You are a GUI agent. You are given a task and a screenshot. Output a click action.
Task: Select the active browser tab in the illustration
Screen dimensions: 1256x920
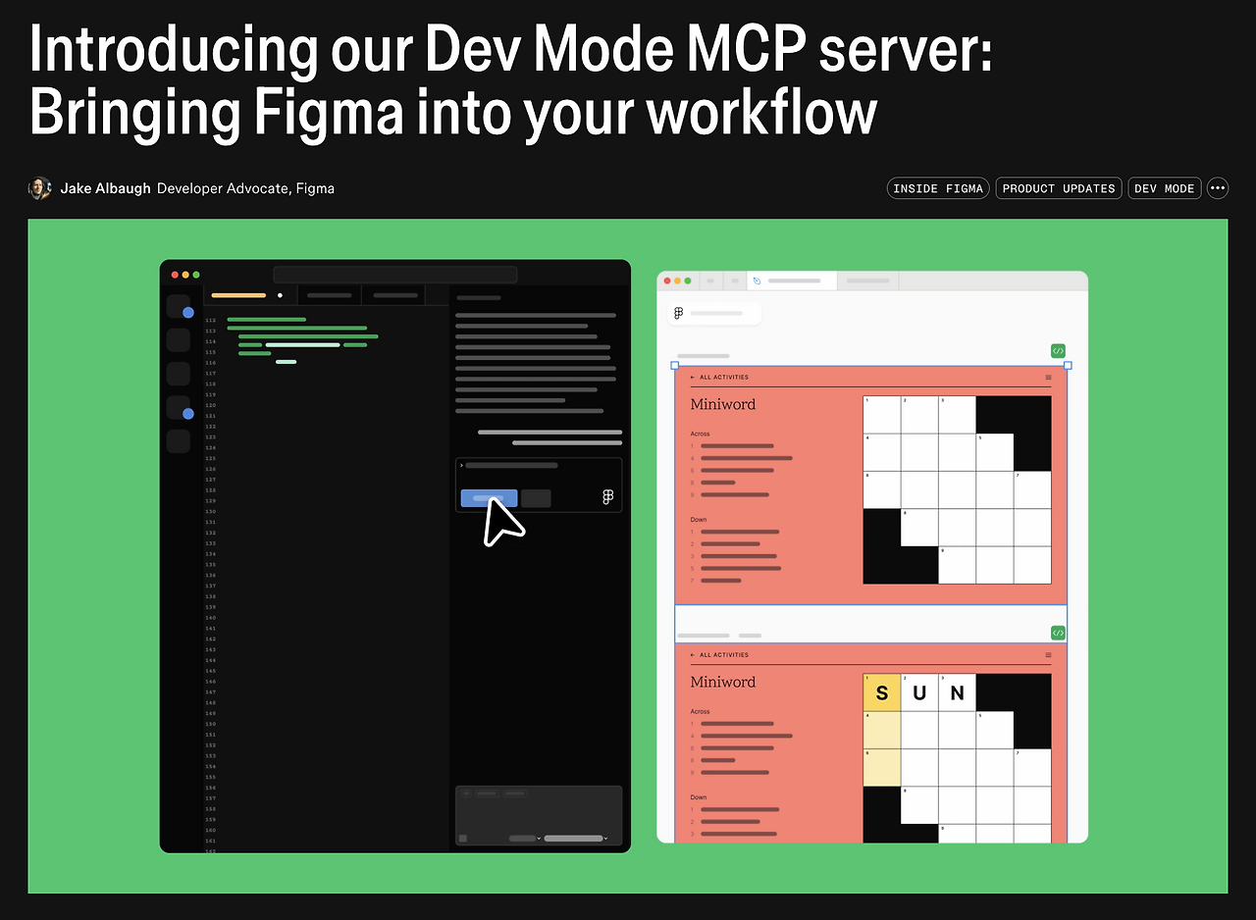(792, 281)
